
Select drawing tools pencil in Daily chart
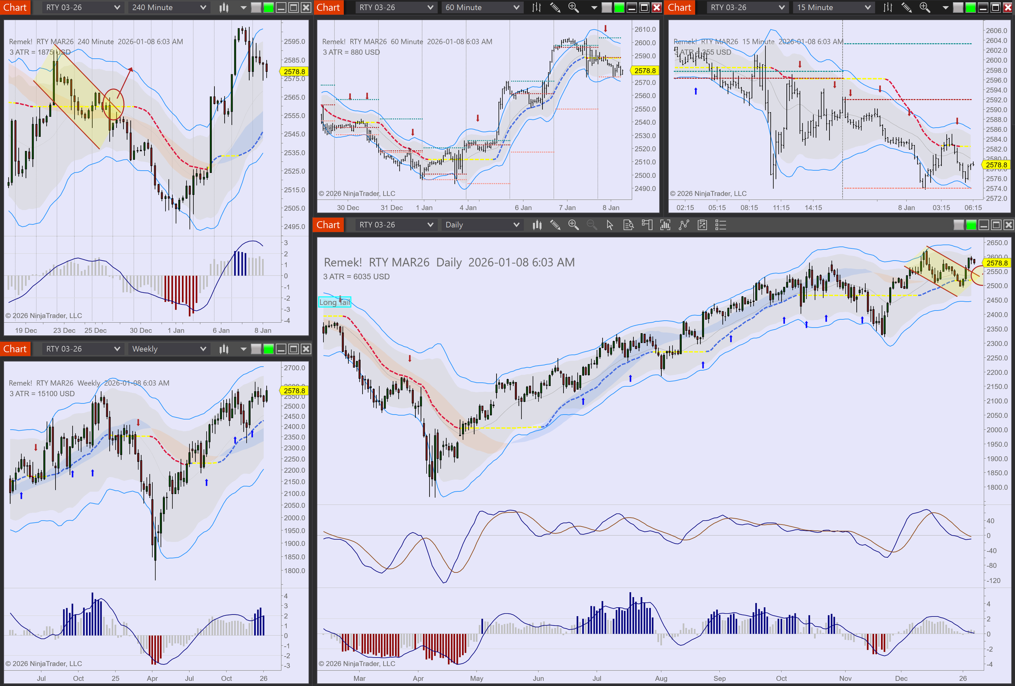pyautogui.click(x=555, y=225)
